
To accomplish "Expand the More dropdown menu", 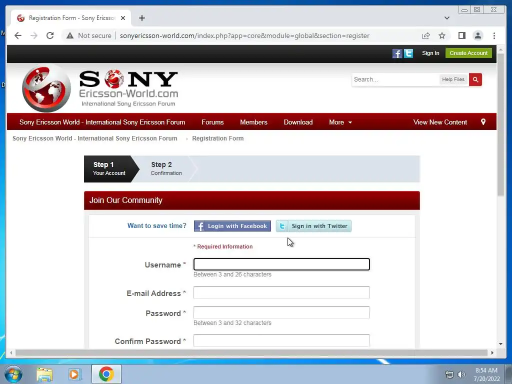I will 340,122.
